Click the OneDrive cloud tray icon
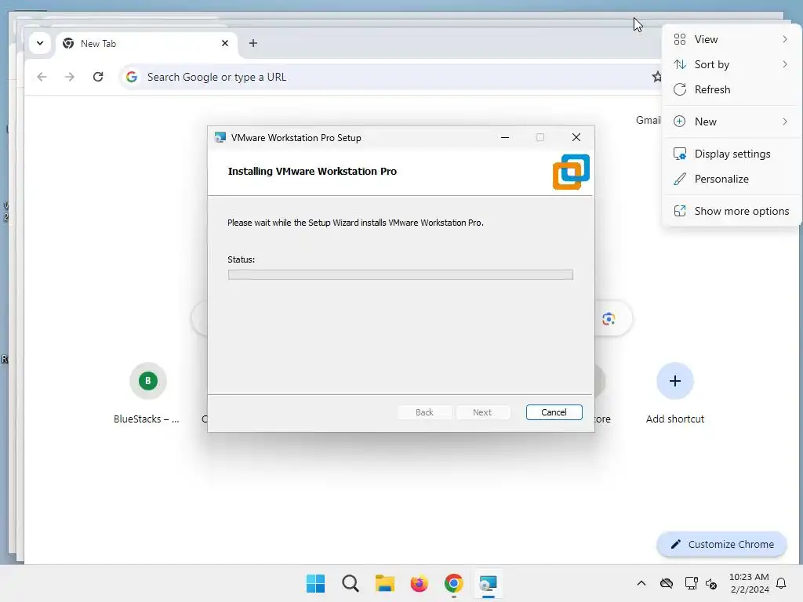This screenshot has height=602, width=803. pos(667,583)
